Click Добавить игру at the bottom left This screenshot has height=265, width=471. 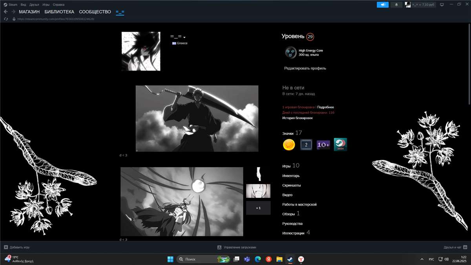pyautogui.click(x=20, y=247)
